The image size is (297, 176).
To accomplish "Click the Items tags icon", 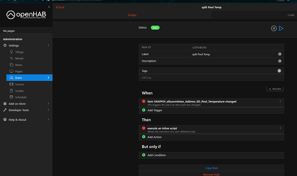I will pos(11,64).
